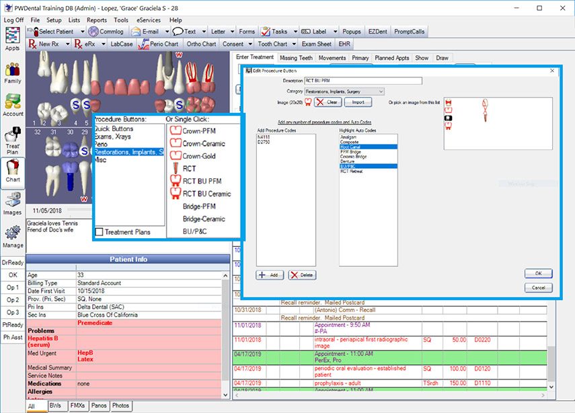Image resolution: width=575 pixels, height=413 pixels.
Task: Open the eRx button
Action: 85,44
